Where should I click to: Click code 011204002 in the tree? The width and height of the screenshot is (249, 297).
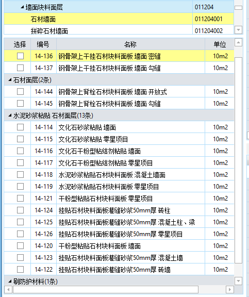click(209, 31)
